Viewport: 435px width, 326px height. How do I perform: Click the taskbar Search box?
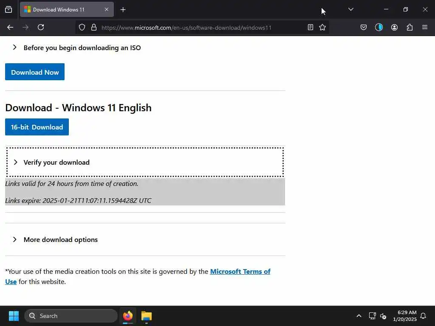tap(71, 316)
